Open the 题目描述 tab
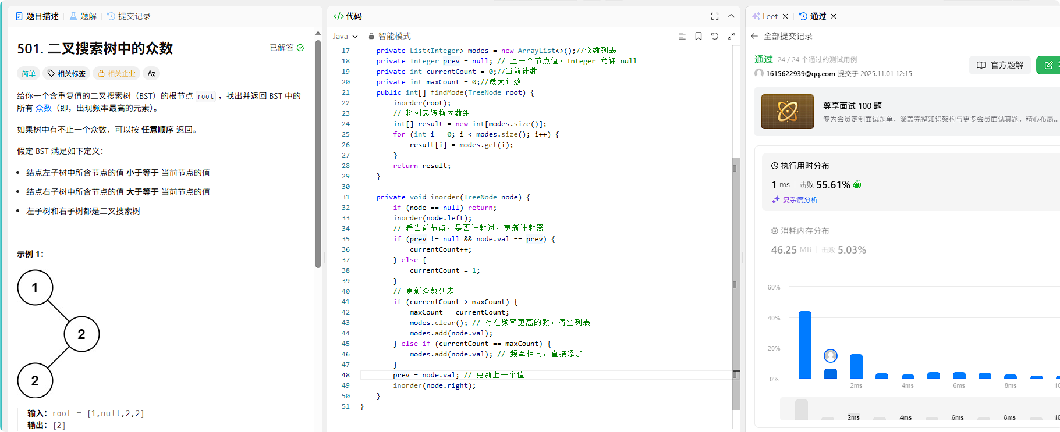The image size is (1060, 432). click(37, 16)
